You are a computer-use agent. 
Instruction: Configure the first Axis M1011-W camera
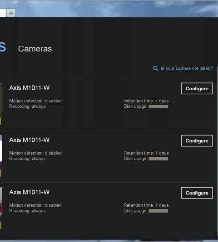[197, 88]
